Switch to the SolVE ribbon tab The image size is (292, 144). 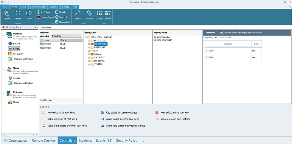click(24, 7)
